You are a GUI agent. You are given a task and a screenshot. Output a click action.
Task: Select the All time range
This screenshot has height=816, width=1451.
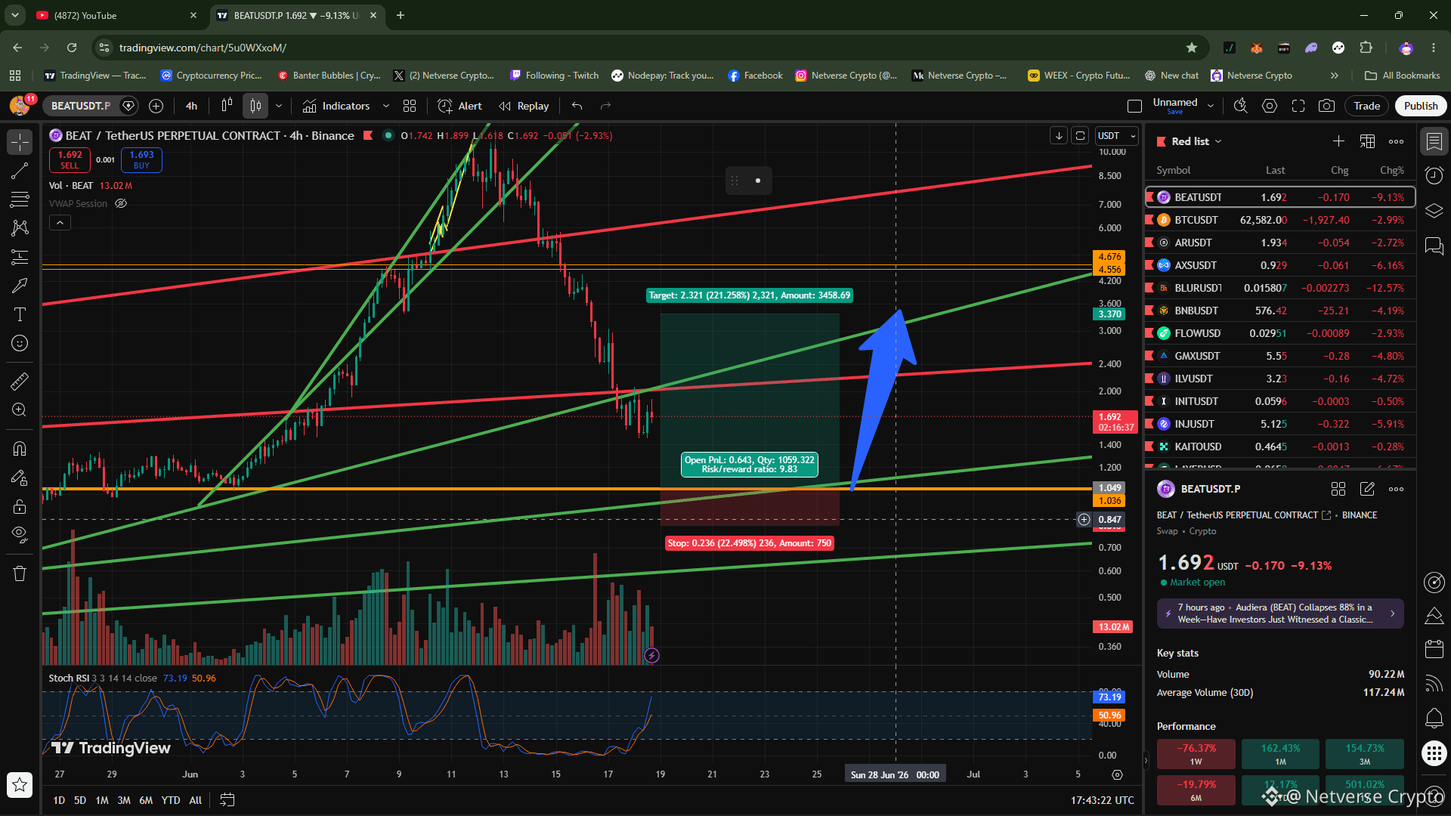(x=195, y=800)
